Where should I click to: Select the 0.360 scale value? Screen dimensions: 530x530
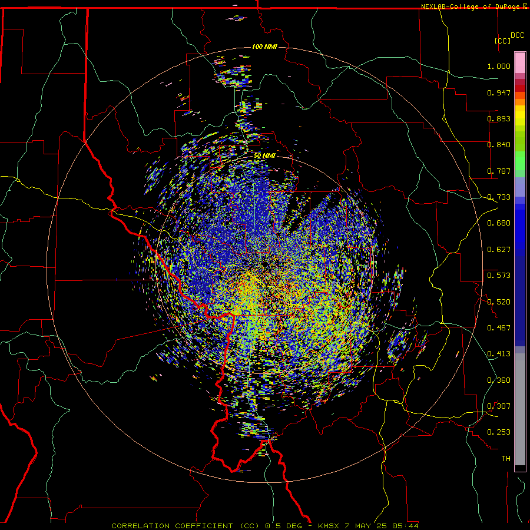(499, 380)
